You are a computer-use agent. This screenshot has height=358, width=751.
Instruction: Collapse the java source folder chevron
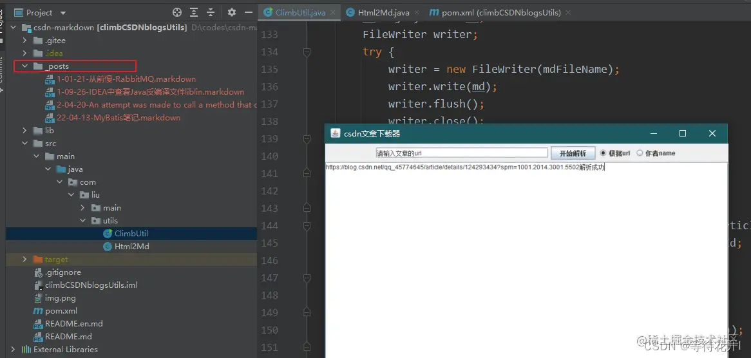pyautogui.click(x=48, y=169)
